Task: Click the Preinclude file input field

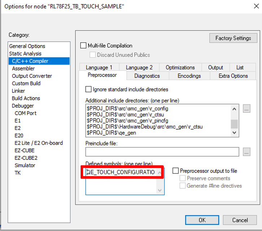Action: [x=162, y=152]
